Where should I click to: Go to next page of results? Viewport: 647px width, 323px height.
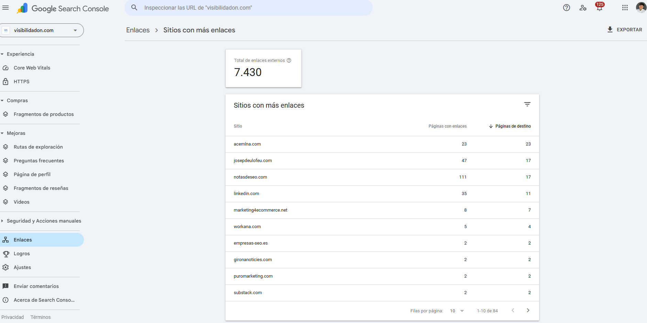coord(528,311)
